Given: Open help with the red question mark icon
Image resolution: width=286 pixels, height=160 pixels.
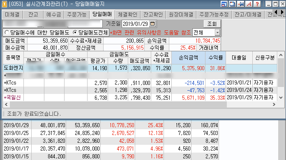Looking at the screenshot, I should (x=257, y=4).
